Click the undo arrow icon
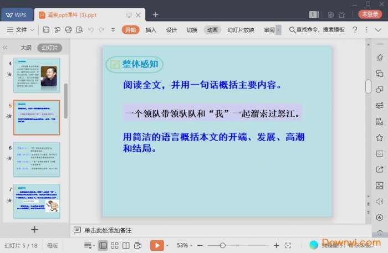The width and height of the screenshot is (388, 253). pos(91,30)
